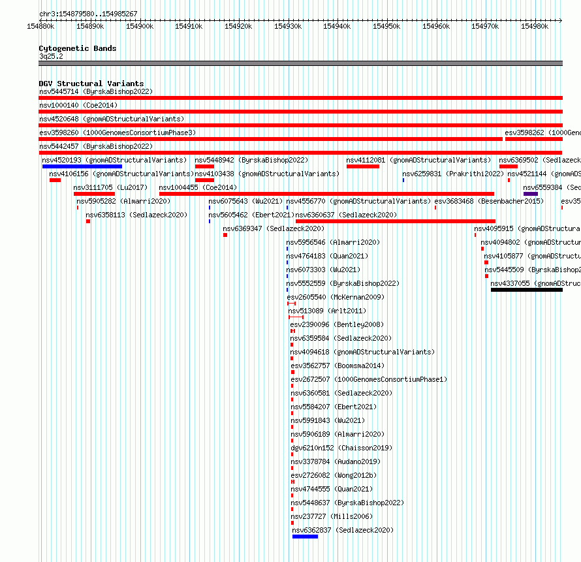Click nsv6369347 (Sedlazeck2020) label
Viewport: 581px width, 562px height.
274,228
